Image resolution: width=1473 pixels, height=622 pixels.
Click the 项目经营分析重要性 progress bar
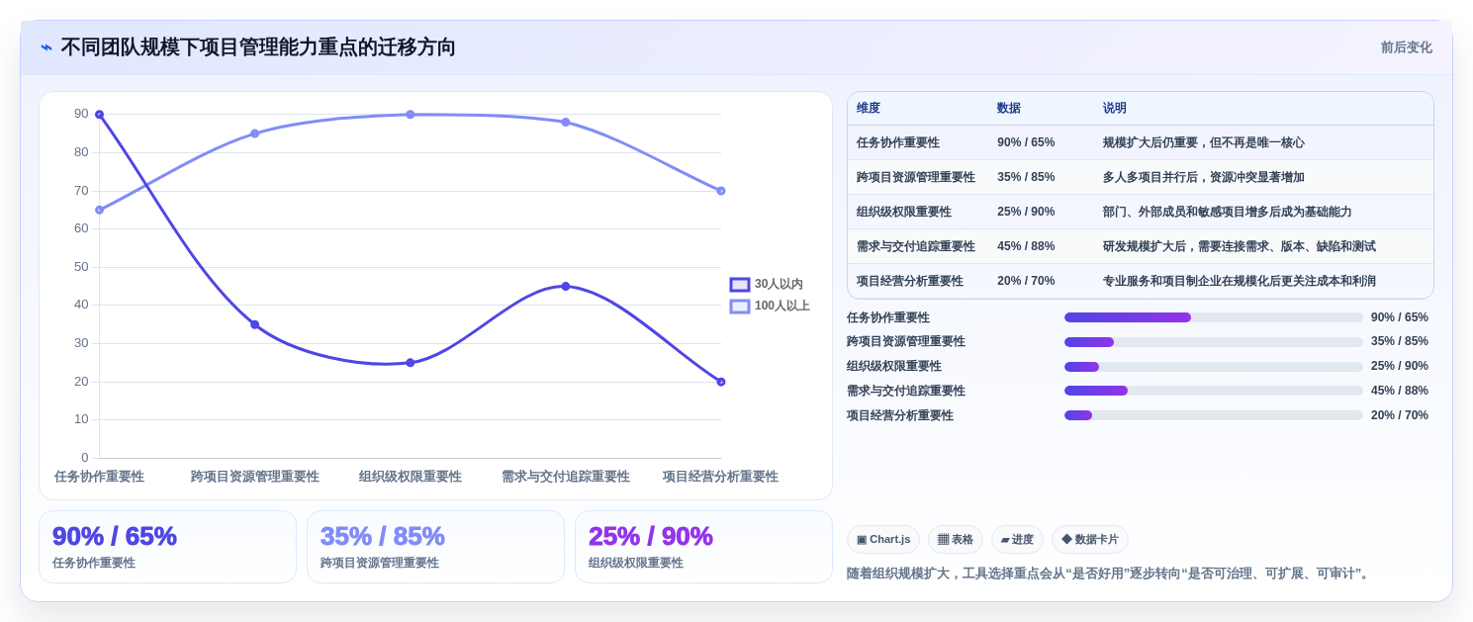(x=1214, y=415)
